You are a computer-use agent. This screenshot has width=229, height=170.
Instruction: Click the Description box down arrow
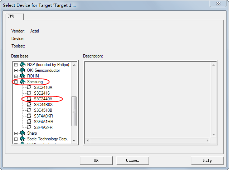[x=214, y=134]
